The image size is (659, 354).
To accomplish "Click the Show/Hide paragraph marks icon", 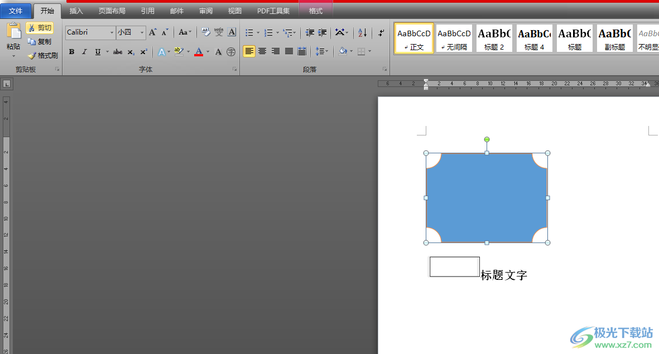I will pos(381,32).
